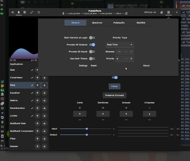Open the Blacklist tab

141,23
